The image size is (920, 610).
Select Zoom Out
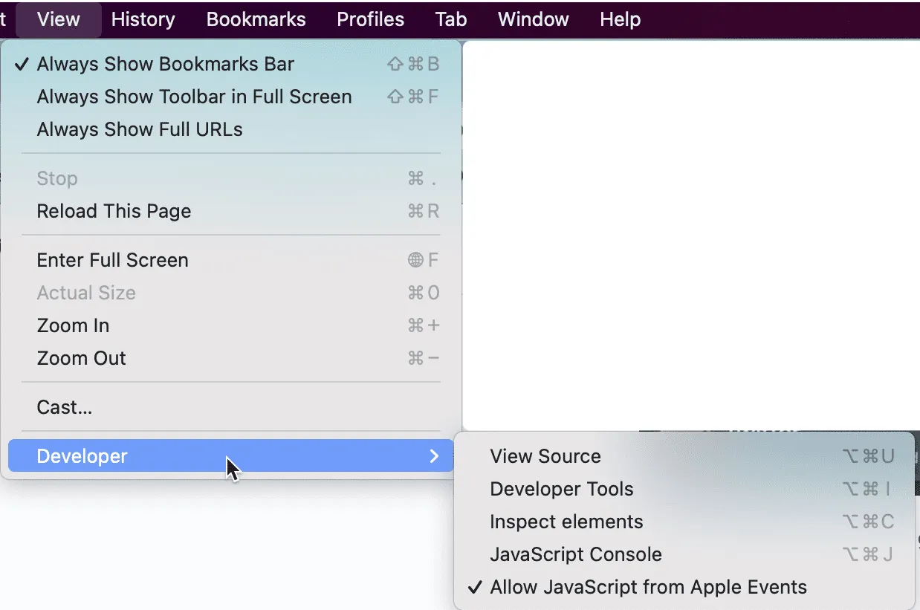(x=81, y=359)
